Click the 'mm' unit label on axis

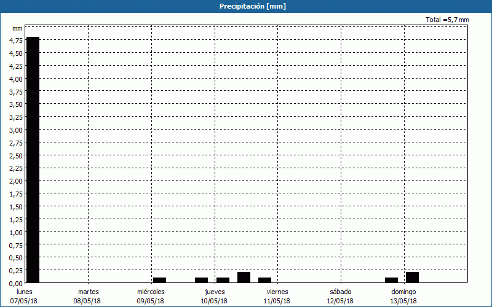pos(17,28)
